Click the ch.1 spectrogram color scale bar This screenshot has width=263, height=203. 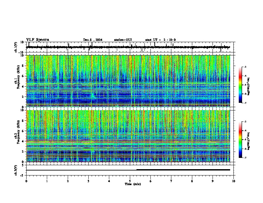tap(240, 85)
